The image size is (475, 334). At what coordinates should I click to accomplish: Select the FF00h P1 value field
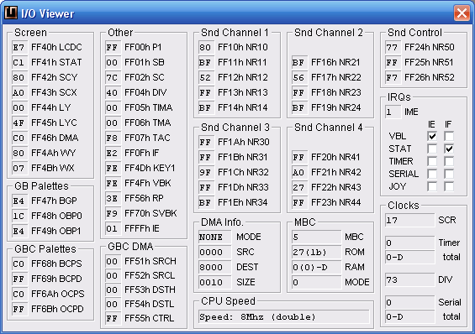pos(113,48)
